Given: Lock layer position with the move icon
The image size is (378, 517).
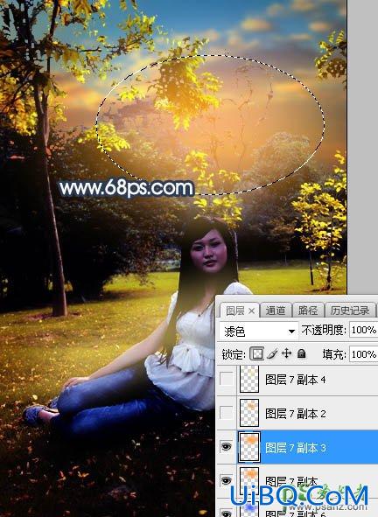Looking at the screenshot, I should [287, 353].
